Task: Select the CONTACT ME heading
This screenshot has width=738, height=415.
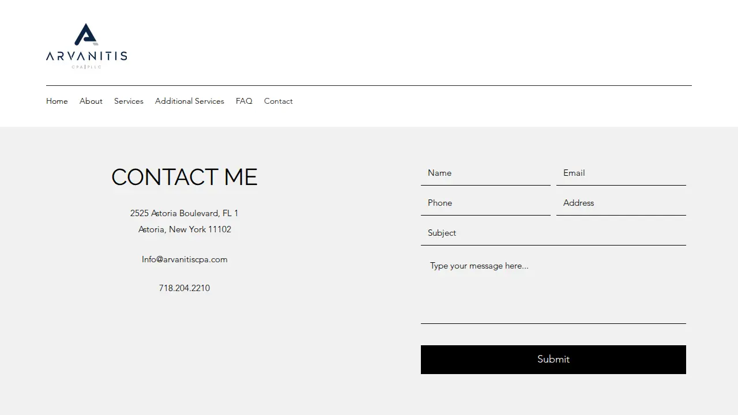Action: [x=184, y=177]
